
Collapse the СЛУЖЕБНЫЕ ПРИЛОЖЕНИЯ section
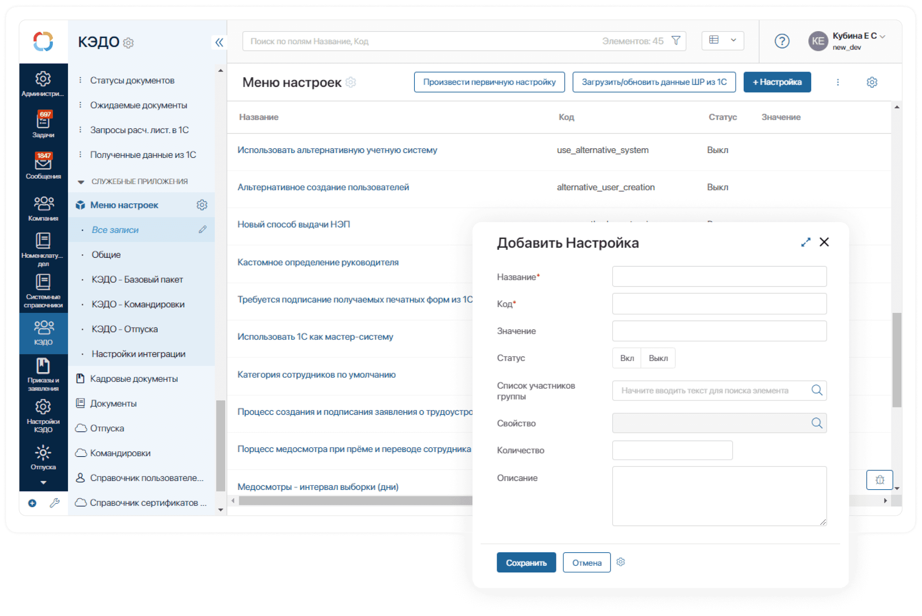coord(81,182)
